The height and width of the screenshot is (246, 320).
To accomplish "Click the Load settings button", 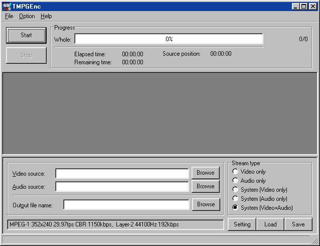I will click(270, 224).
